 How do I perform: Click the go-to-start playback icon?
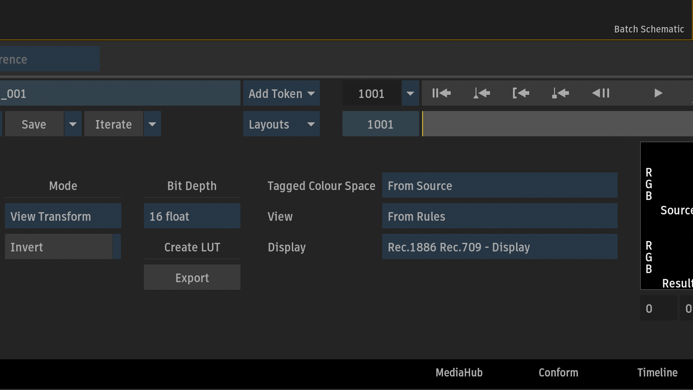(441, 93)
